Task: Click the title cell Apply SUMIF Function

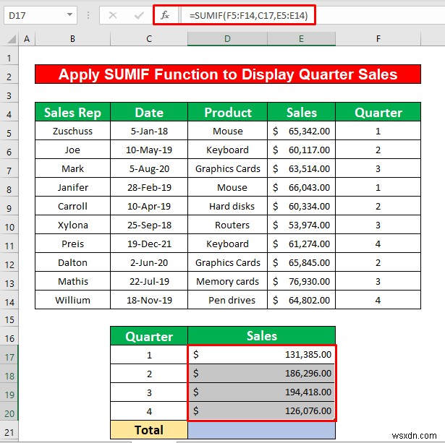Action: point(228,74)
